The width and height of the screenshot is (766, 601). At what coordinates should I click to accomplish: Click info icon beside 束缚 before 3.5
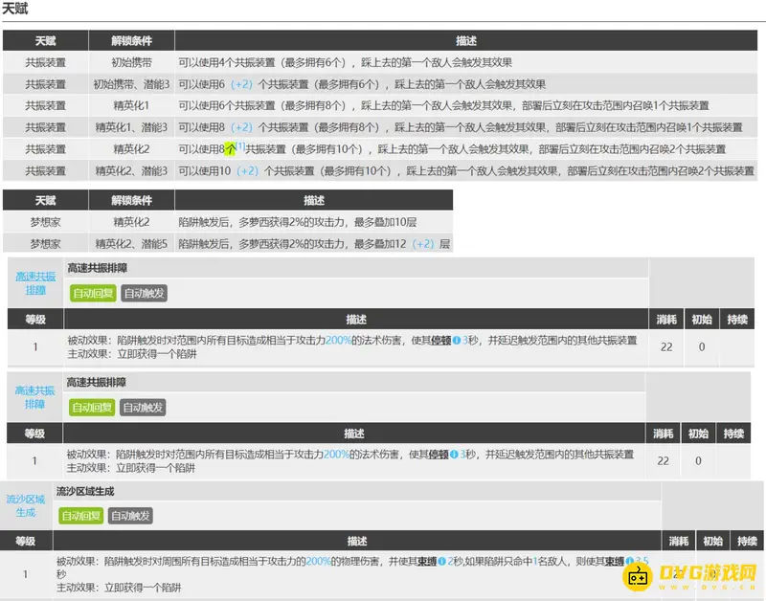click(x=629, y=562)
